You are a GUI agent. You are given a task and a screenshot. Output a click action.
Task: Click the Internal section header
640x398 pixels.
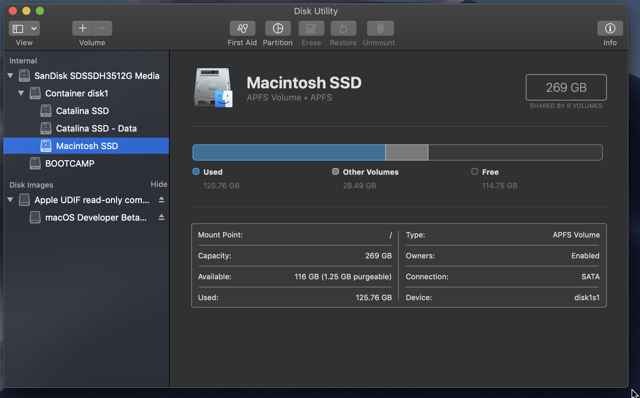coord(23,61)
